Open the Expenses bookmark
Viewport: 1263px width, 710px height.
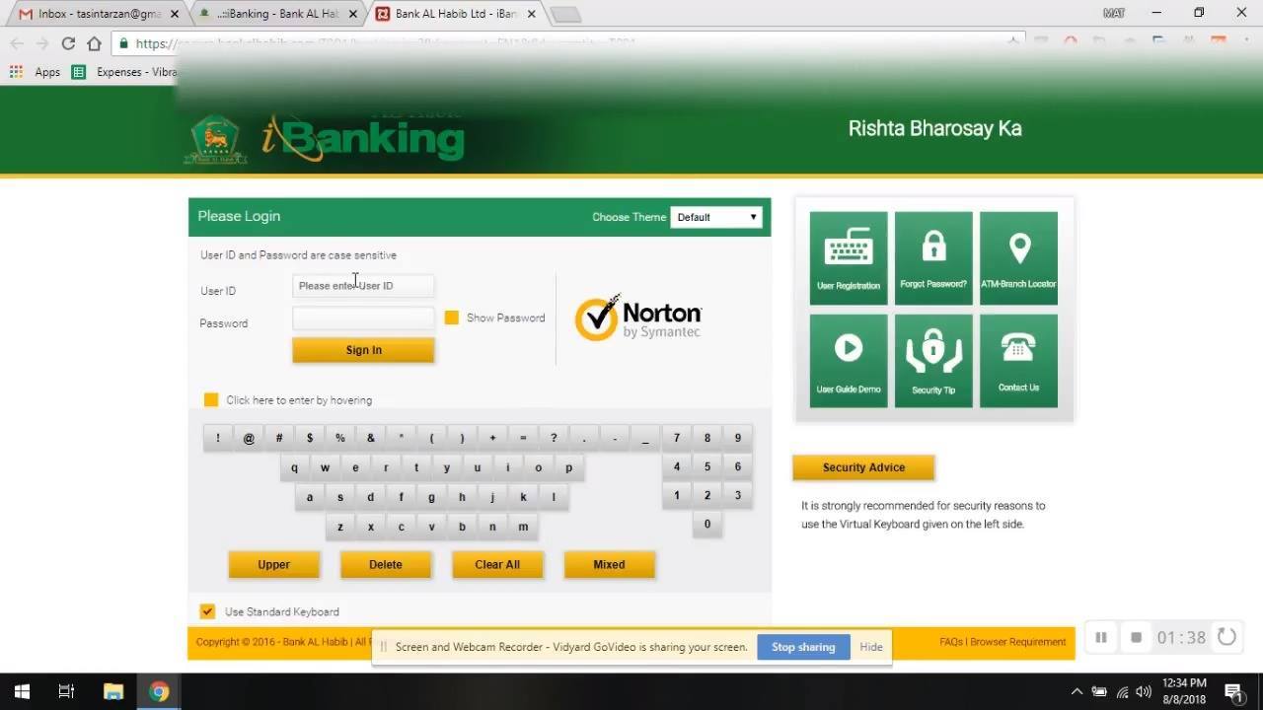pos(124,72)
